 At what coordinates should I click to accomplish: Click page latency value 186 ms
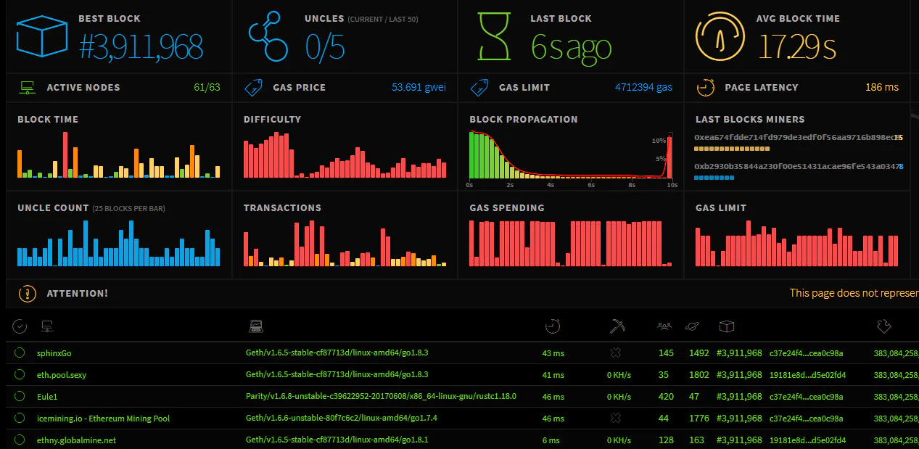[882, 88]
